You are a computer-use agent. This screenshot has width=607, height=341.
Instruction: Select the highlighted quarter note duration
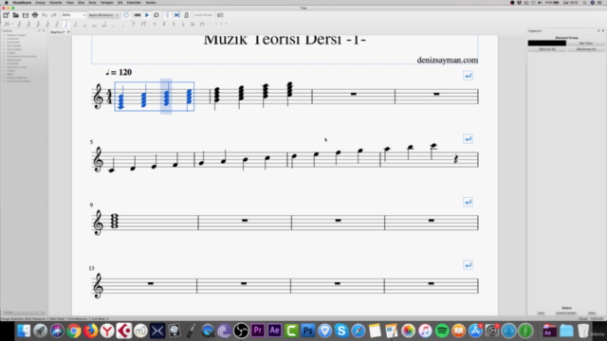(x=66, y=24)
